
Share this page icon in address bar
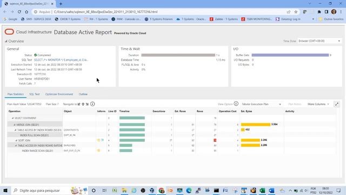(x=289, y=12)
